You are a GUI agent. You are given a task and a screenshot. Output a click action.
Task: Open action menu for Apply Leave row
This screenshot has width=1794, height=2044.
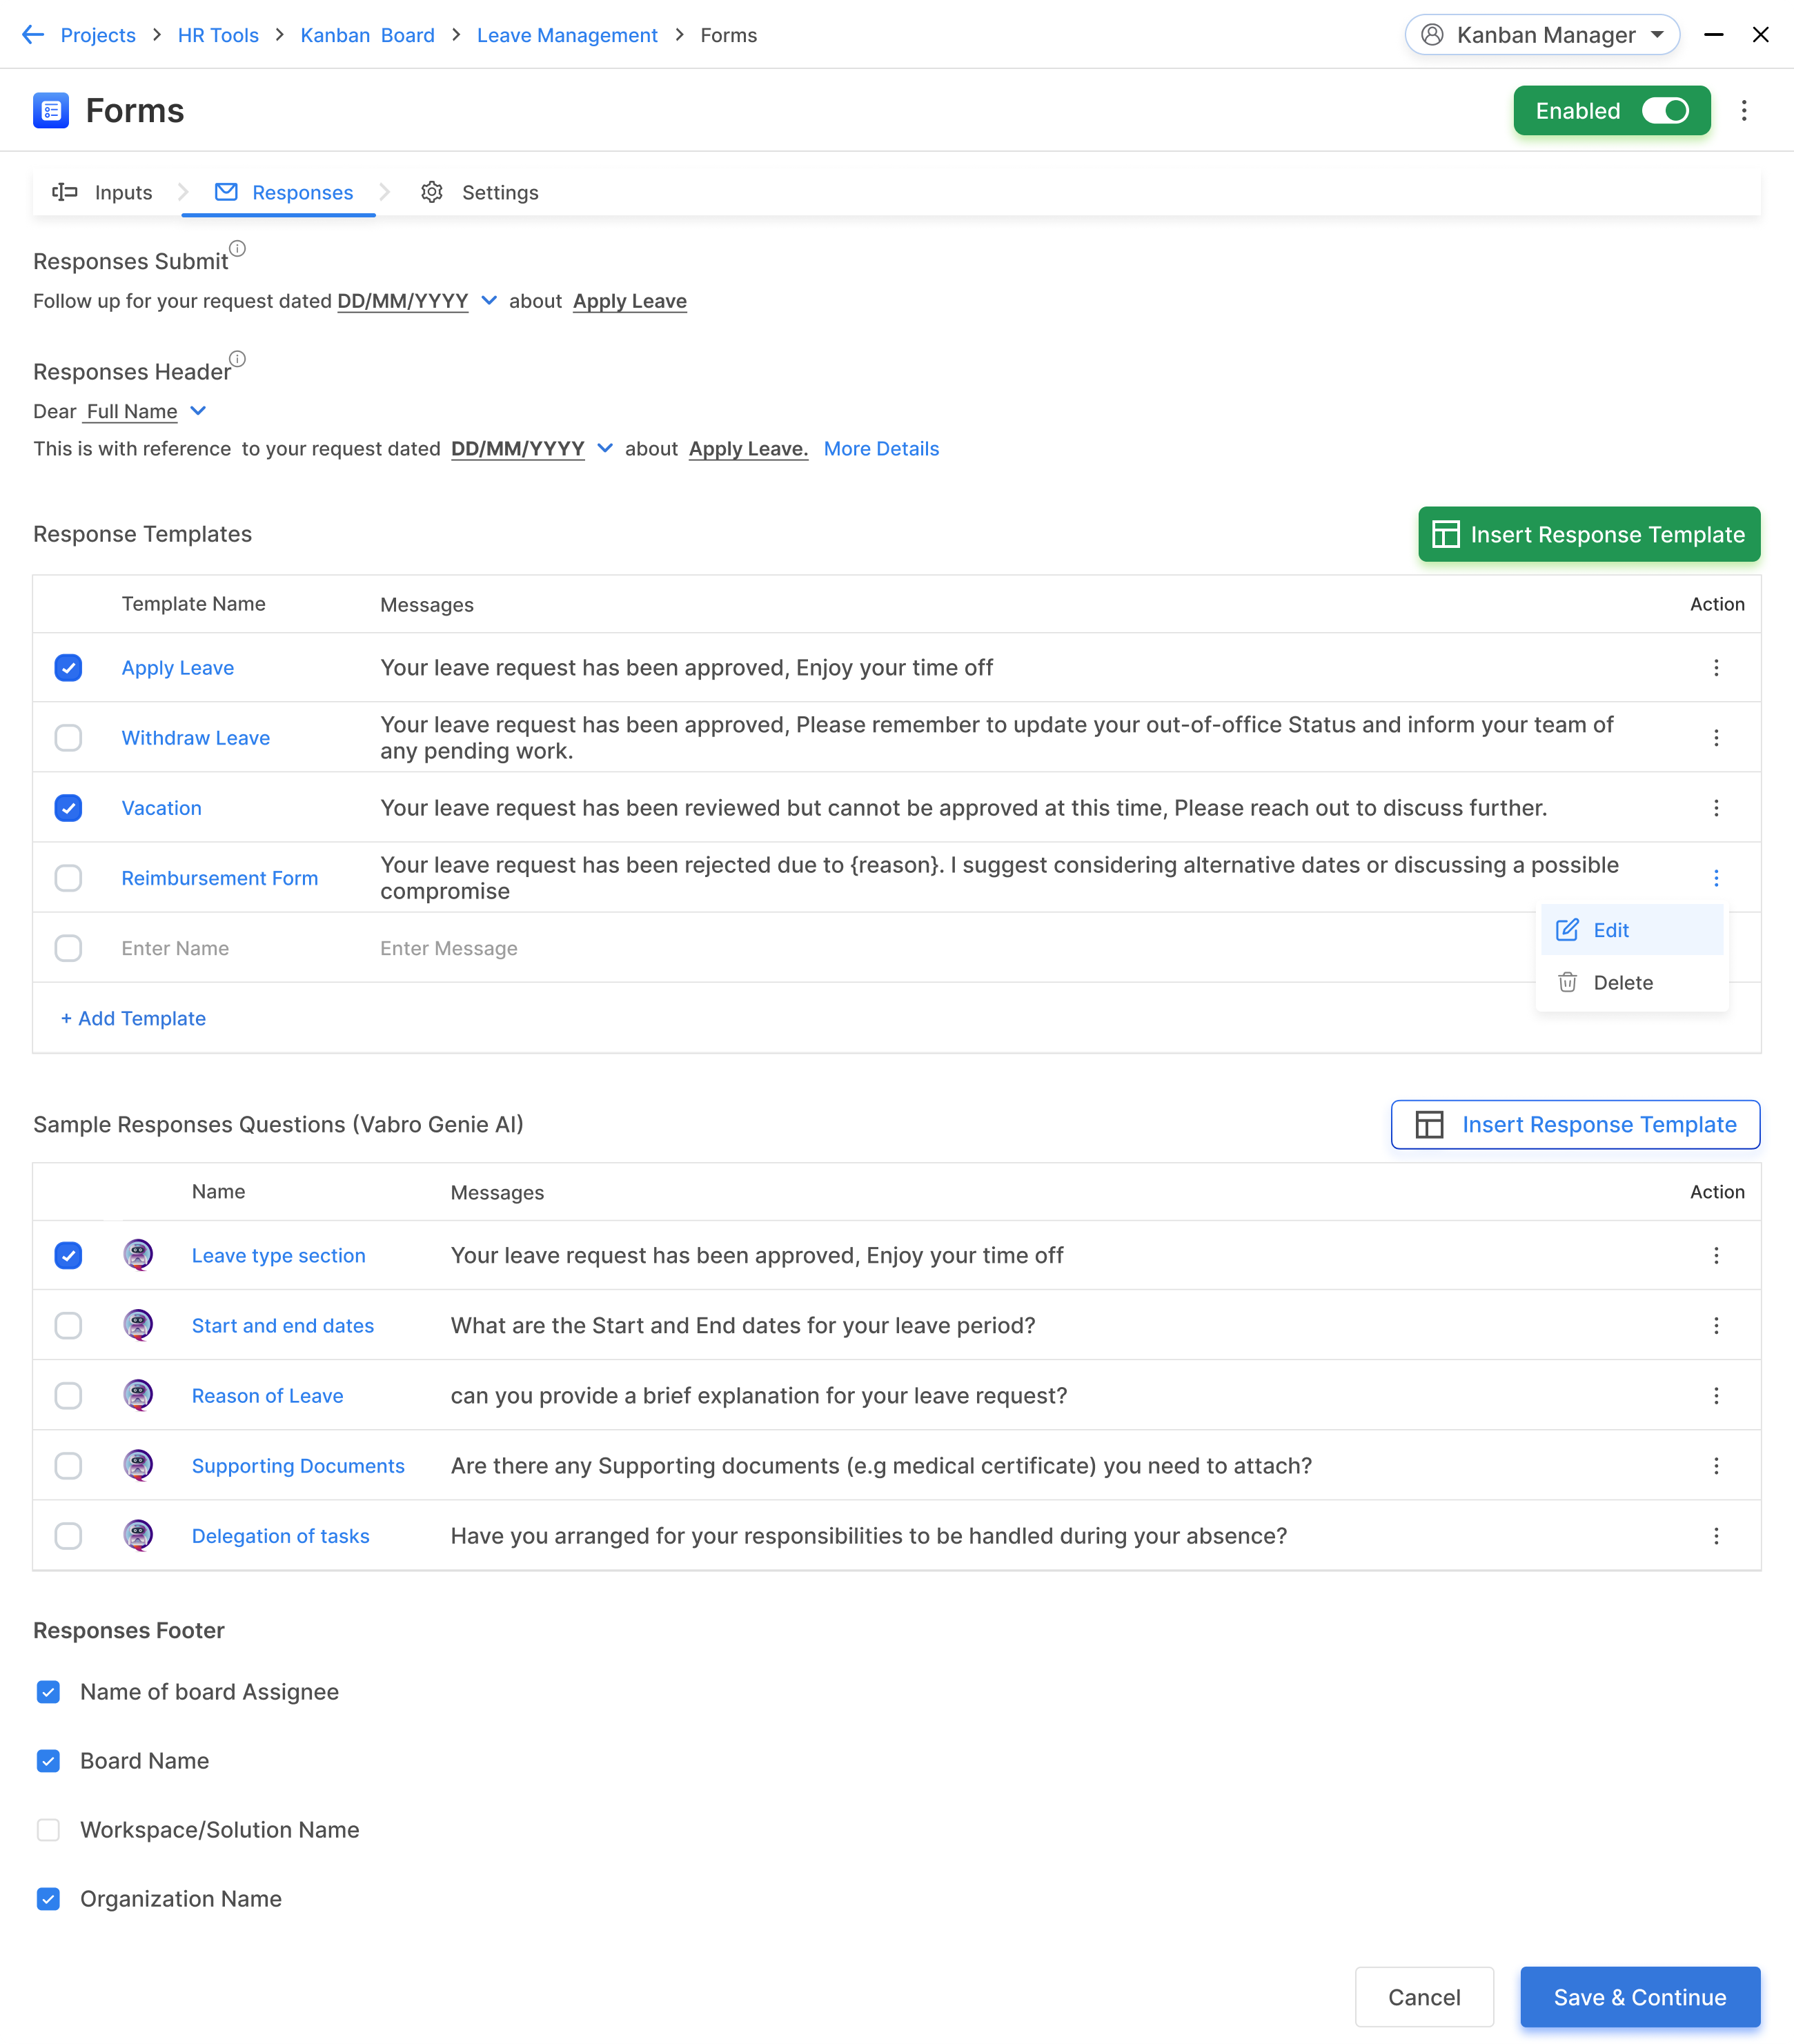[1716, 668]
